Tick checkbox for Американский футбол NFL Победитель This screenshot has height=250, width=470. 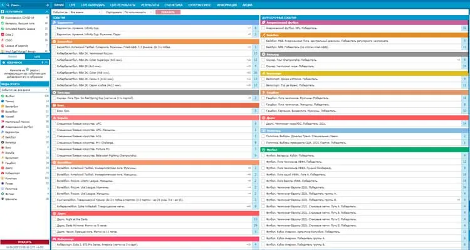click(263, 28)
